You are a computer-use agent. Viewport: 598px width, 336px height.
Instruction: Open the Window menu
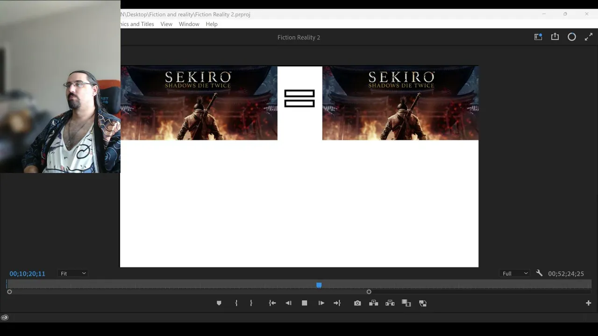coord(189,24)
